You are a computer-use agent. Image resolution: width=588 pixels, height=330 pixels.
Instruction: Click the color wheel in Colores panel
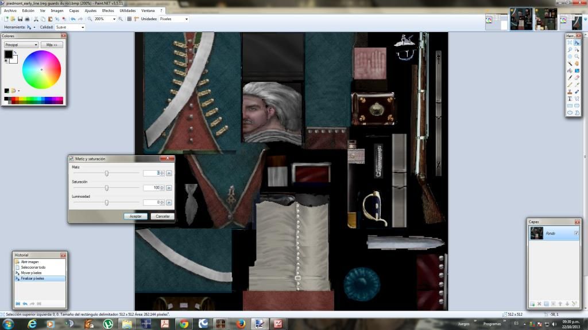click(x=41, y=69)
